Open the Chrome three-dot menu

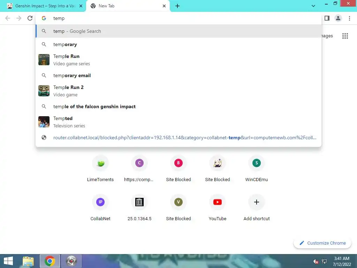349,18
